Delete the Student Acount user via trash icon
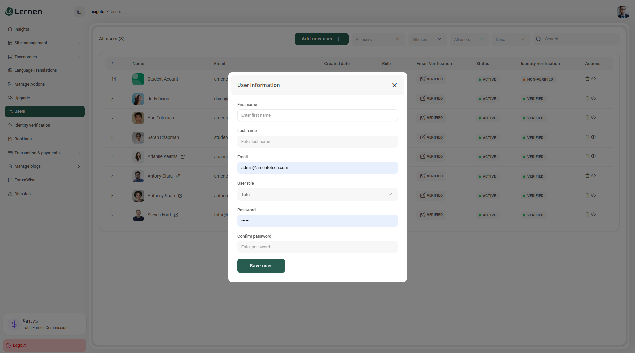The height and width of the screenshot is (353, 635). [587, 79]
